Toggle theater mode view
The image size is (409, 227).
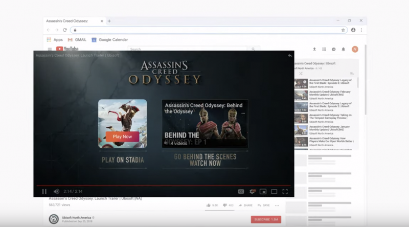274,192
